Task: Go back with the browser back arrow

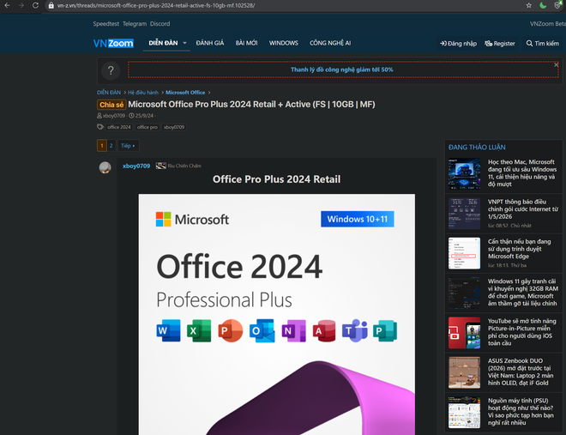Action: 7,5
